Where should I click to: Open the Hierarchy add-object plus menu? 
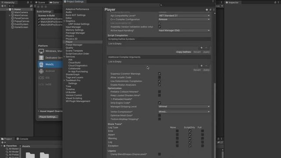click(3, 6)
